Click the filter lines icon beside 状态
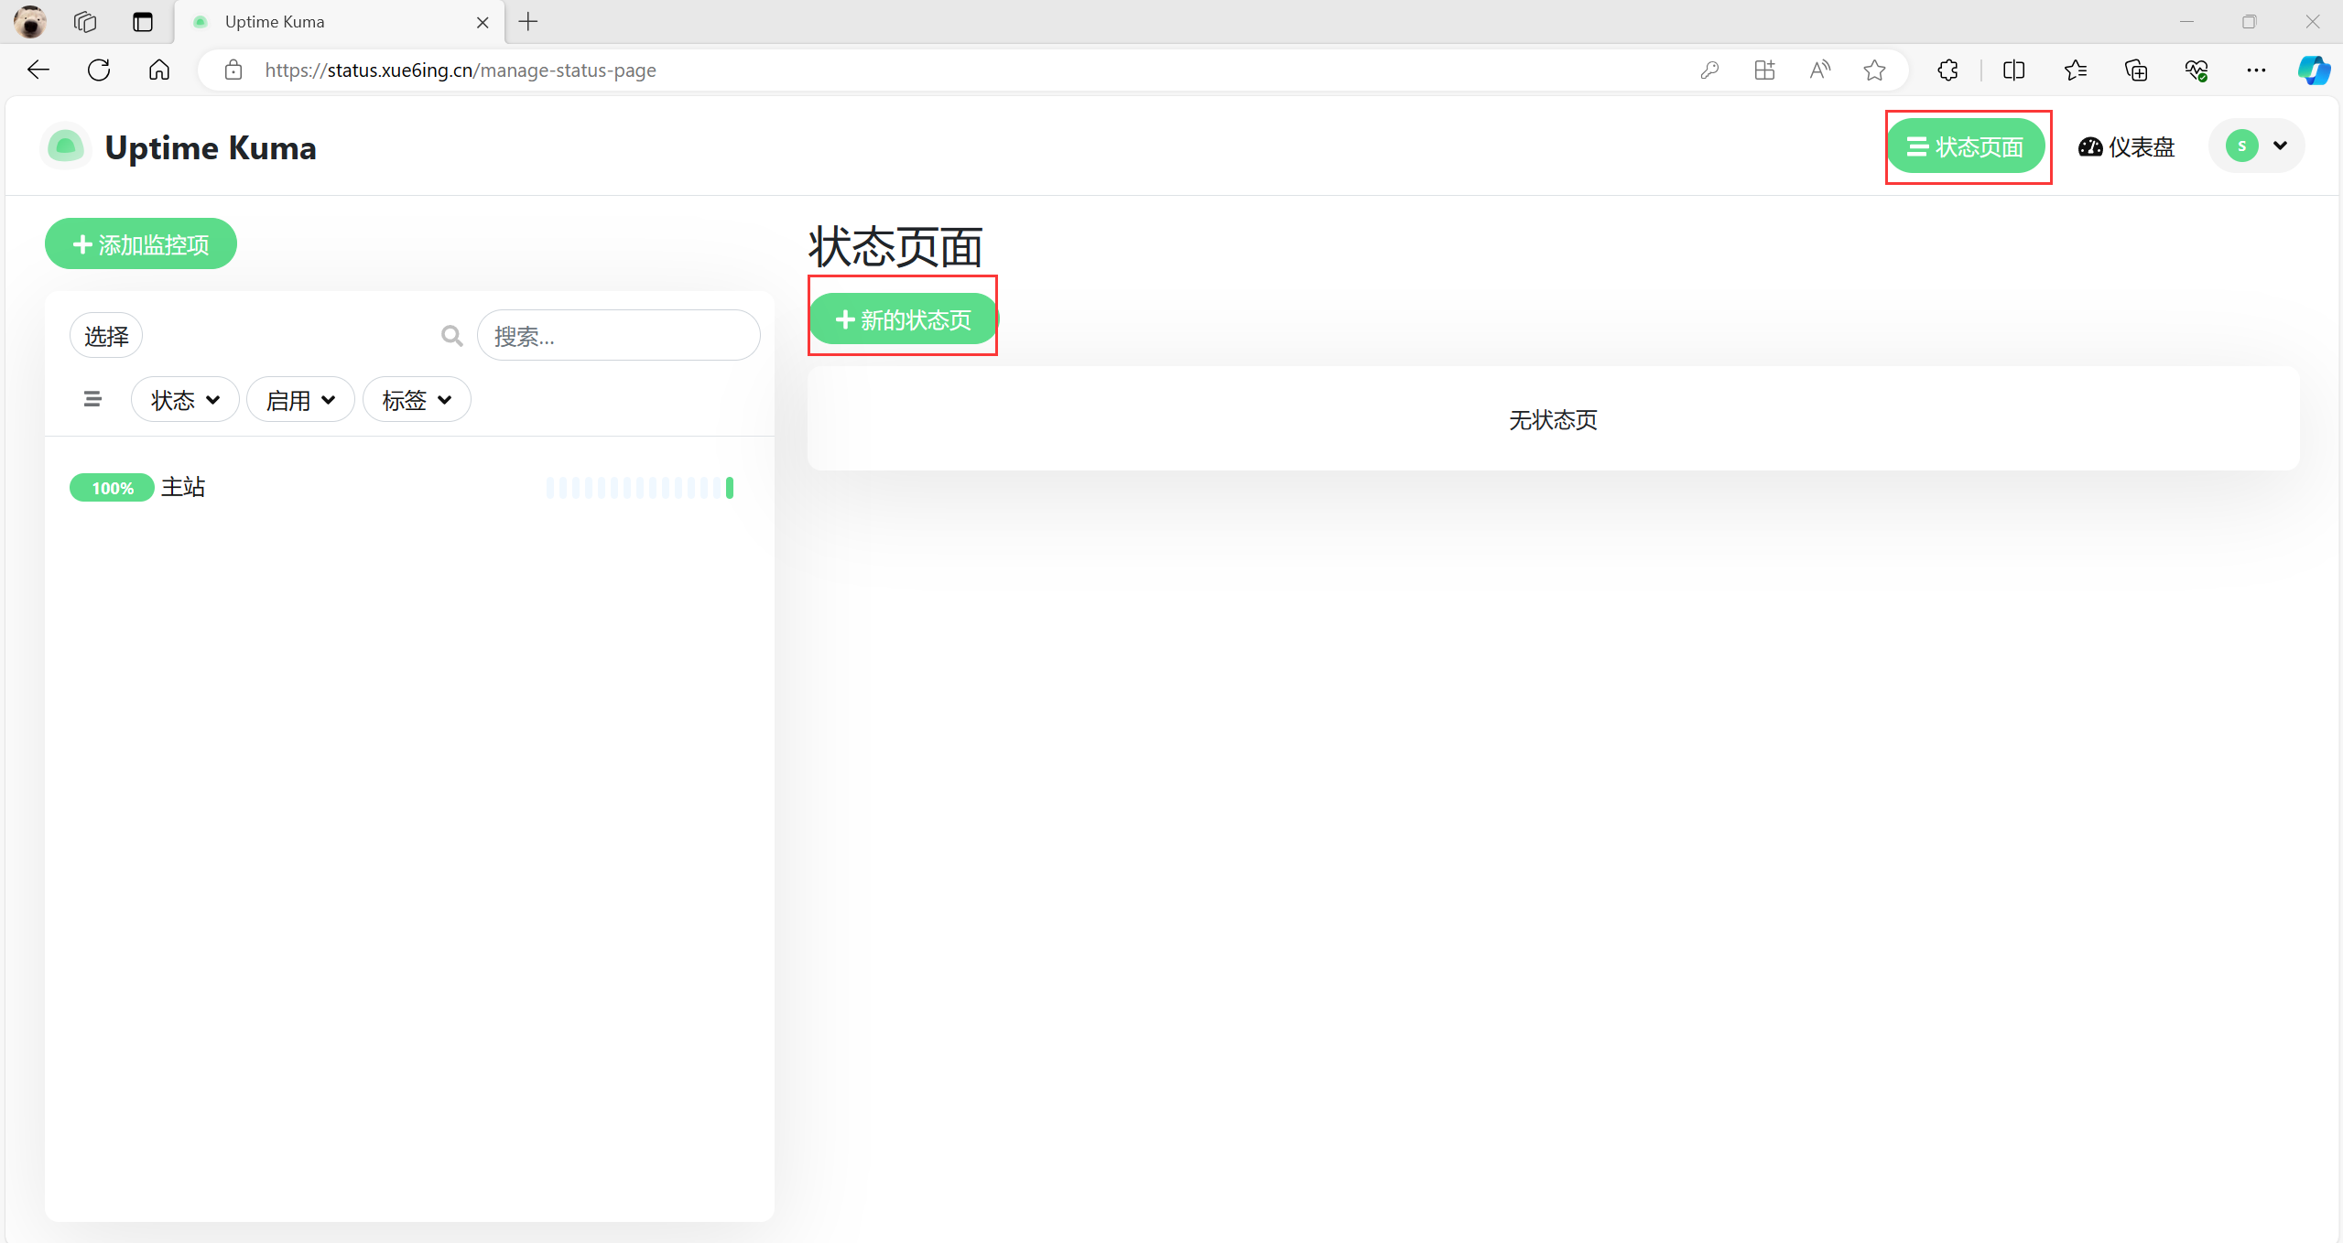Image resolution: width=2343 pixels, height=1243 pixels. coord(92,400)
